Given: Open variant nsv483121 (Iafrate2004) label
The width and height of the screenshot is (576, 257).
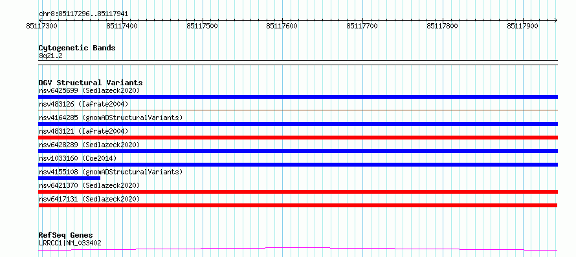Looking at the screenshot, I should click(x=83, y=131).
